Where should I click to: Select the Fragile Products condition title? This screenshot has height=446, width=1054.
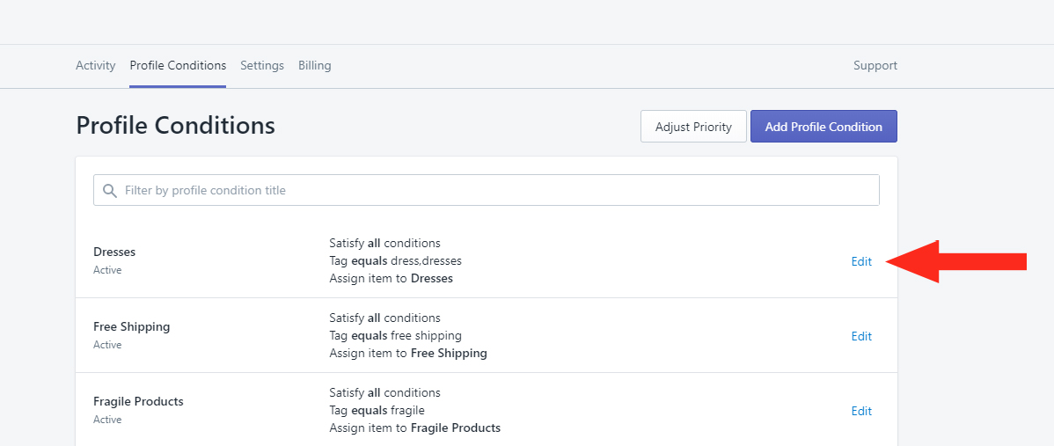click(138, 401)
